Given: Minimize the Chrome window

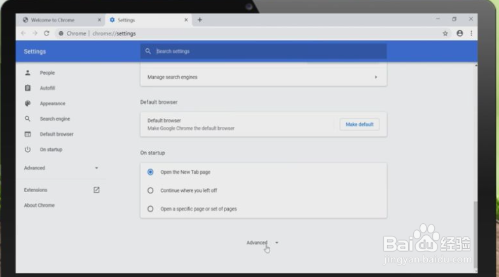Looking at the screenshot, I should pyautogui.click(x=438, y=19).
